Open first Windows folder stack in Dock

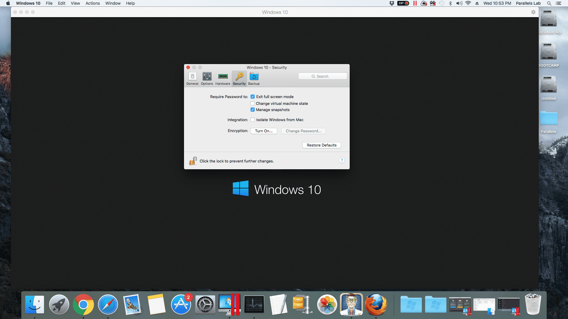[411, 304]
